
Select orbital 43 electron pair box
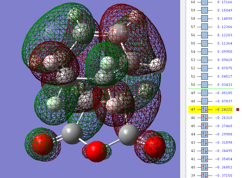click(x=204, y=143)
